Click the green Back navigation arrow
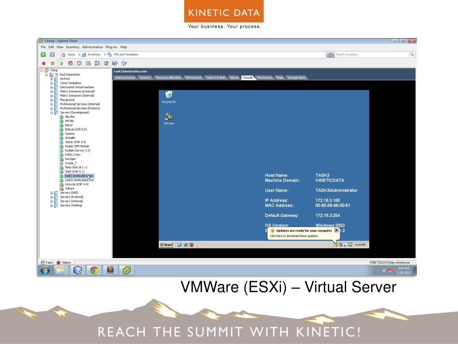This screenshot has height=344, width=458. coord(43,54)
